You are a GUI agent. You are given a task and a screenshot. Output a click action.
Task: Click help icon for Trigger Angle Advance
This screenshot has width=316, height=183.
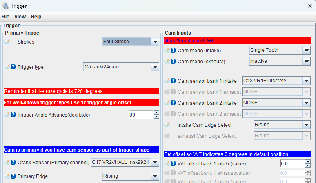coord(13,115)
